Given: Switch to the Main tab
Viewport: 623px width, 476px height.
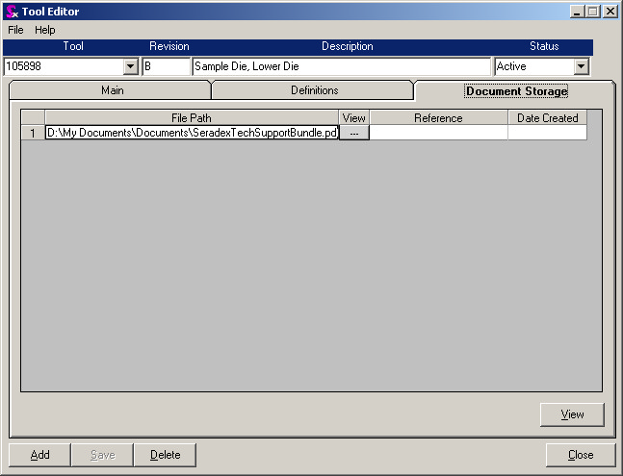Looking at the screenshot, I should click(113, 90).
